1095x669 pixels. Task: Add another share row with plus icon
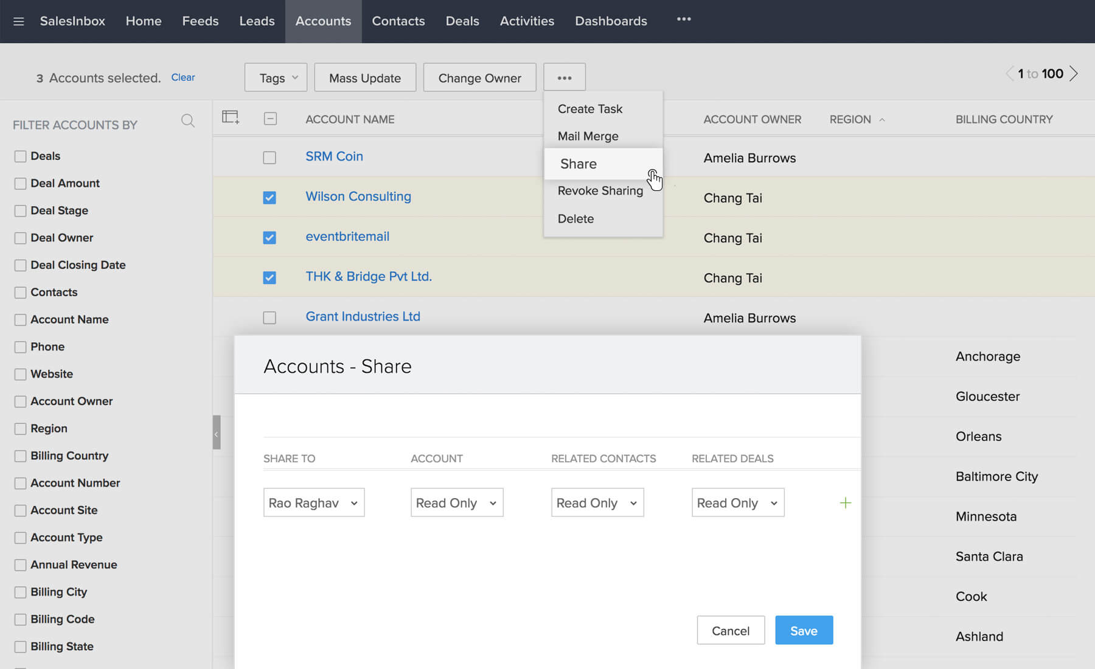pyautogui.click(x=845, y=503)
